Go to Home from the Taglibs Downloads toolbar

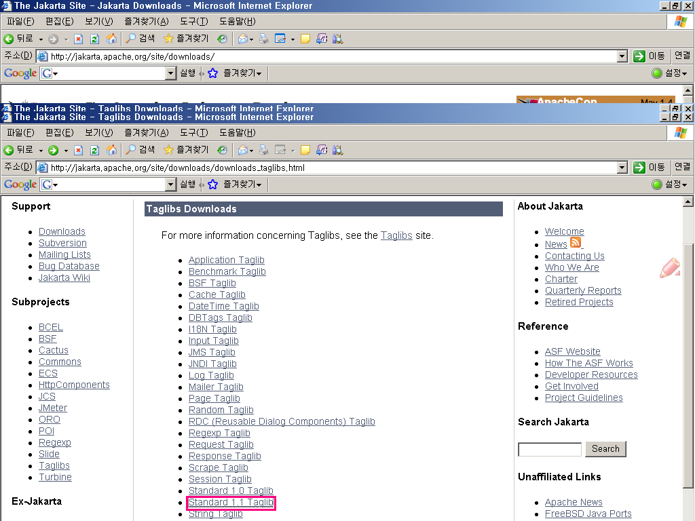111,150
